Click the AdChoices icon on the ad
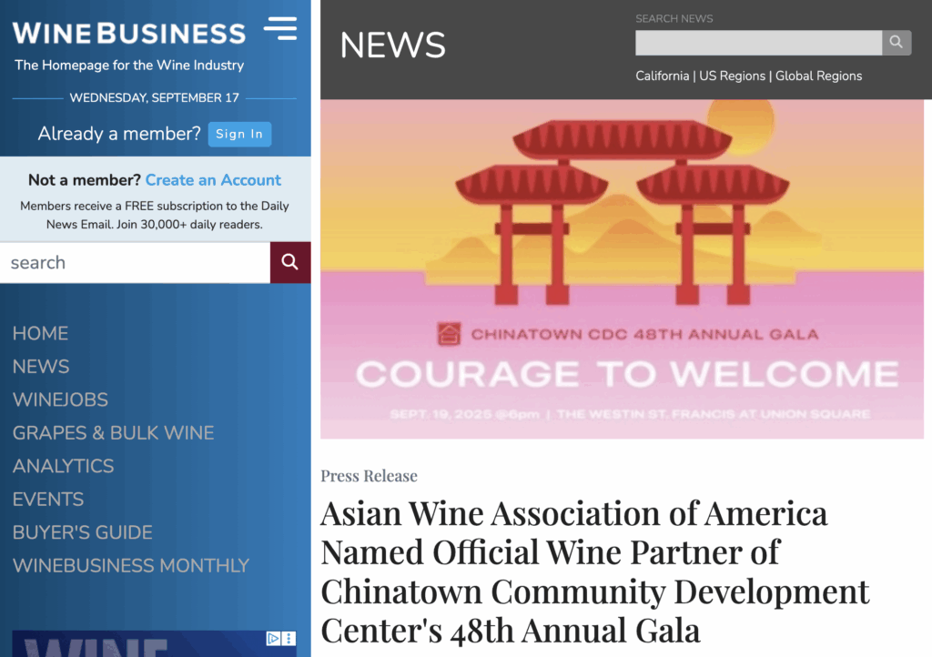932x657 pixels. point(273,639)
